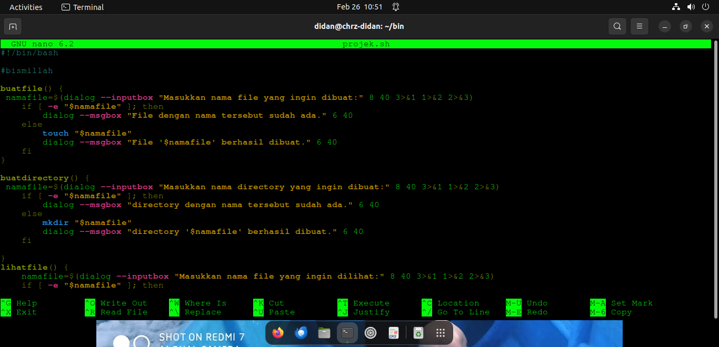719x347 pixels.
Task: Open the gear-shaped app in the dock
Action: click(x=371, y=333)
